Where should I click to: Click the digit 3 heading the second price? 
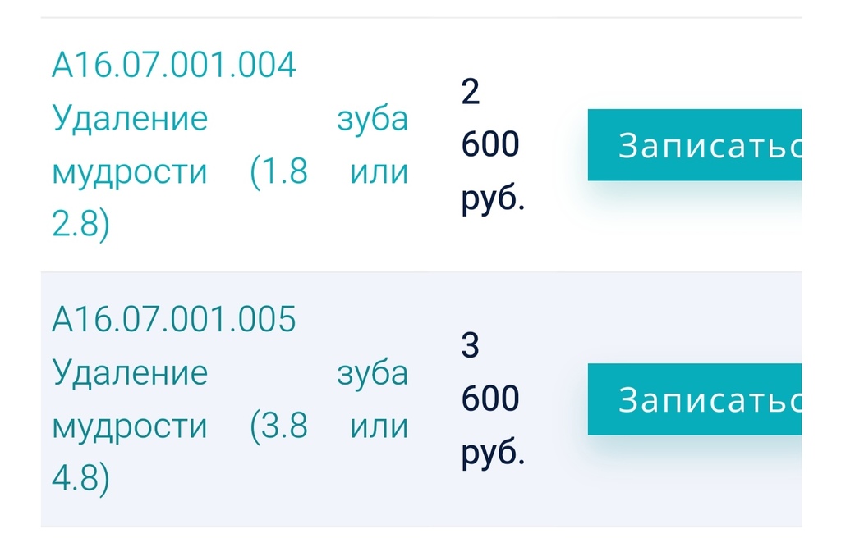coord(471,347)
